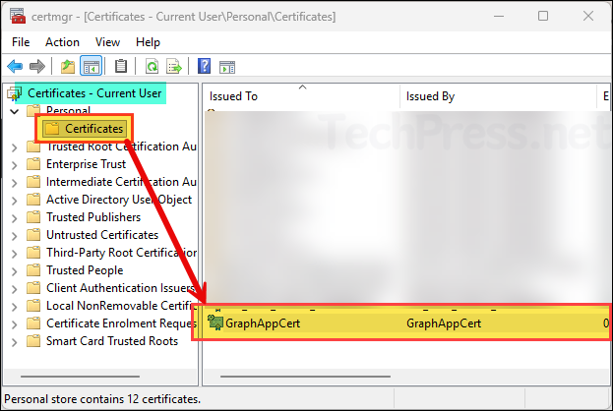613x411 pixels.
Task: Click the Forward arrow toolbar icon
Action: click(x=37, y=66)
